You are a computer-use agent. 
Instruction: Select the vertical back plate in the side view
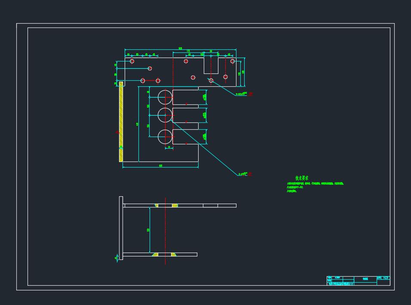point(121,228)
